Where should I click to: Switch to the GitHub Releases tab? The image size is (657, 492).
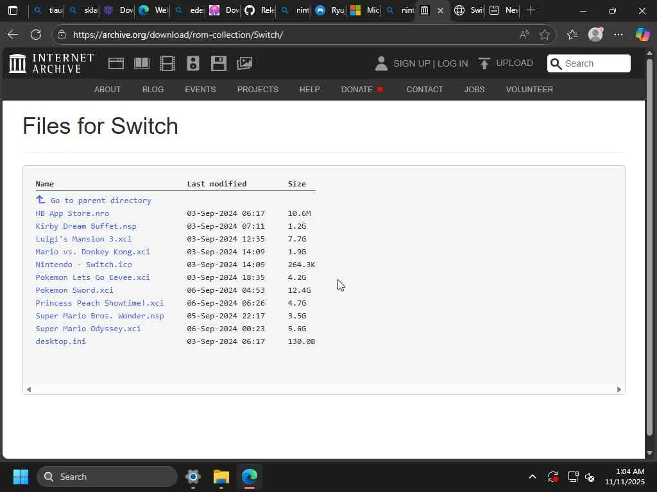pyautogui.click(x=260, y=10)
